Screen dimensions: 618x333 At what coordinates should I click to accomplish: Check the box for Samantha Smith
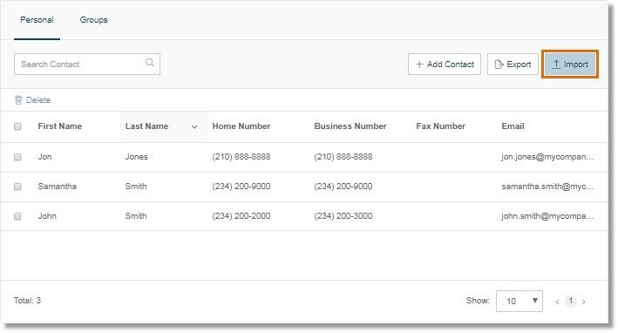[x=17, y=187]
